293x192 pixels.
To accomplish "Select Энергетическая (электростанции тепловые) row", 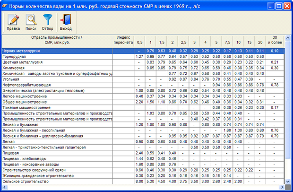I will (x=143, y=91).
